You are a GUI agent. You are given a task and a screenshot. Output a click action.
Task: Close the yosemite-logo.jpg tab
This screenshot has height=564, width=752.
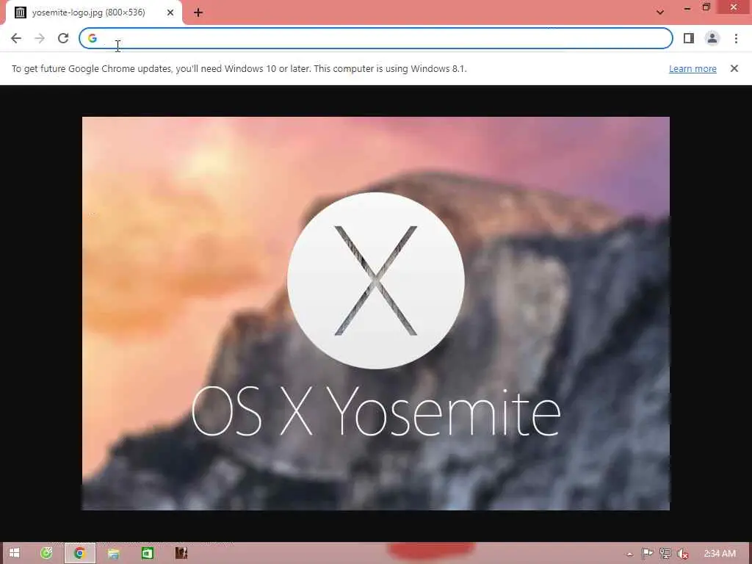170,12
